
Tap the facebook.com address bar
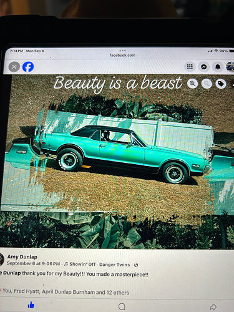[x=122, y=56]
